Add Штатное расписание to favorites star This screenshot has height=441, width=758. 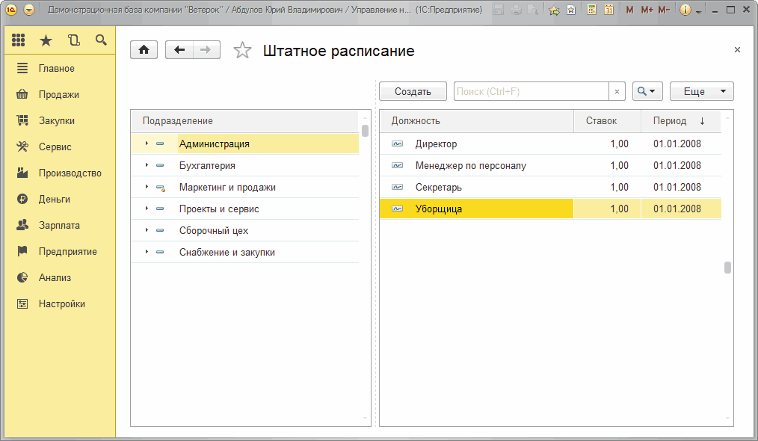tap(242, 50)
